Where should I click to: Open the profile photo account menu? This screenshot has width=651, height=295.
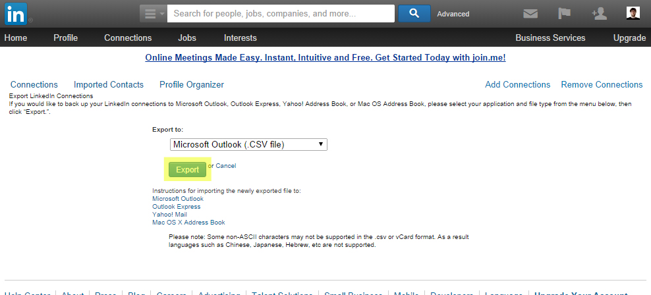point(633,13)
